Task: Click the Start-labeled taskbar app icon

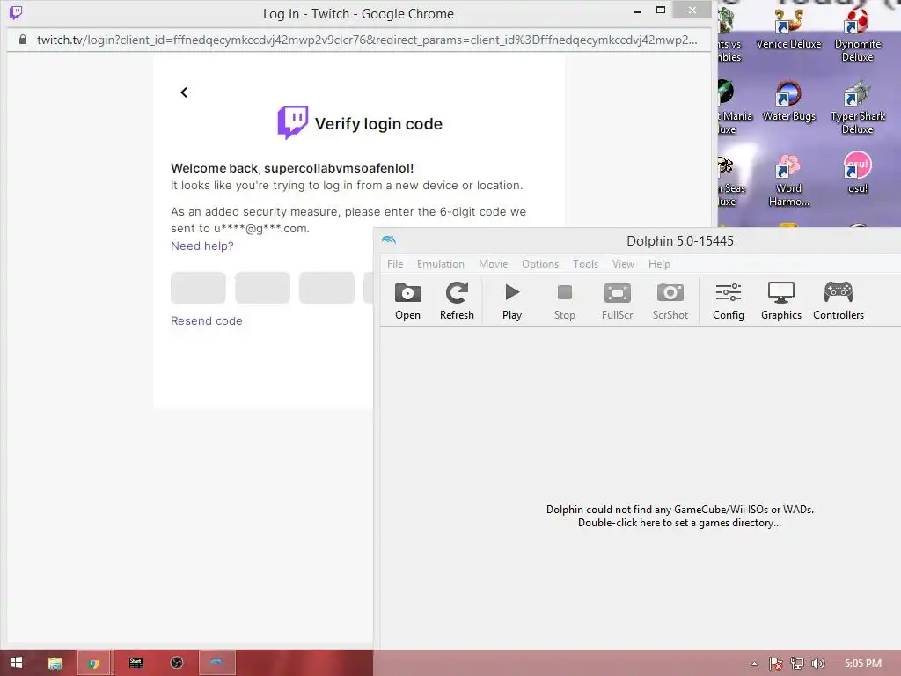Action: tap(136, 663)
